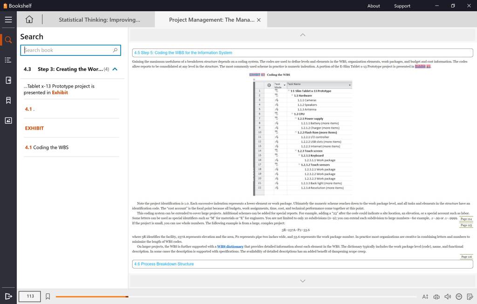The height and width of the screenshot is (304, 477).
Task: Open result 'Tablet x-13 Prototype project'
Action: (x=71, y=89)
